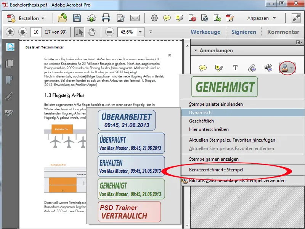The width and height of the screenshot is (305, 229).
Task: Save the document with floppy icon
Action: tap(77, 18)
